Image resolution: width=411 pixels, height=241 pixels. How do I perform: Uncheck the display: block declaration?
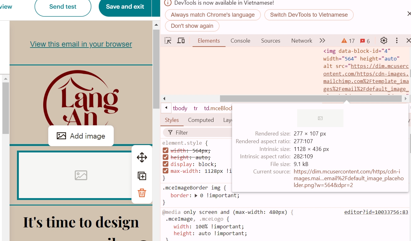tap(165, 164)
